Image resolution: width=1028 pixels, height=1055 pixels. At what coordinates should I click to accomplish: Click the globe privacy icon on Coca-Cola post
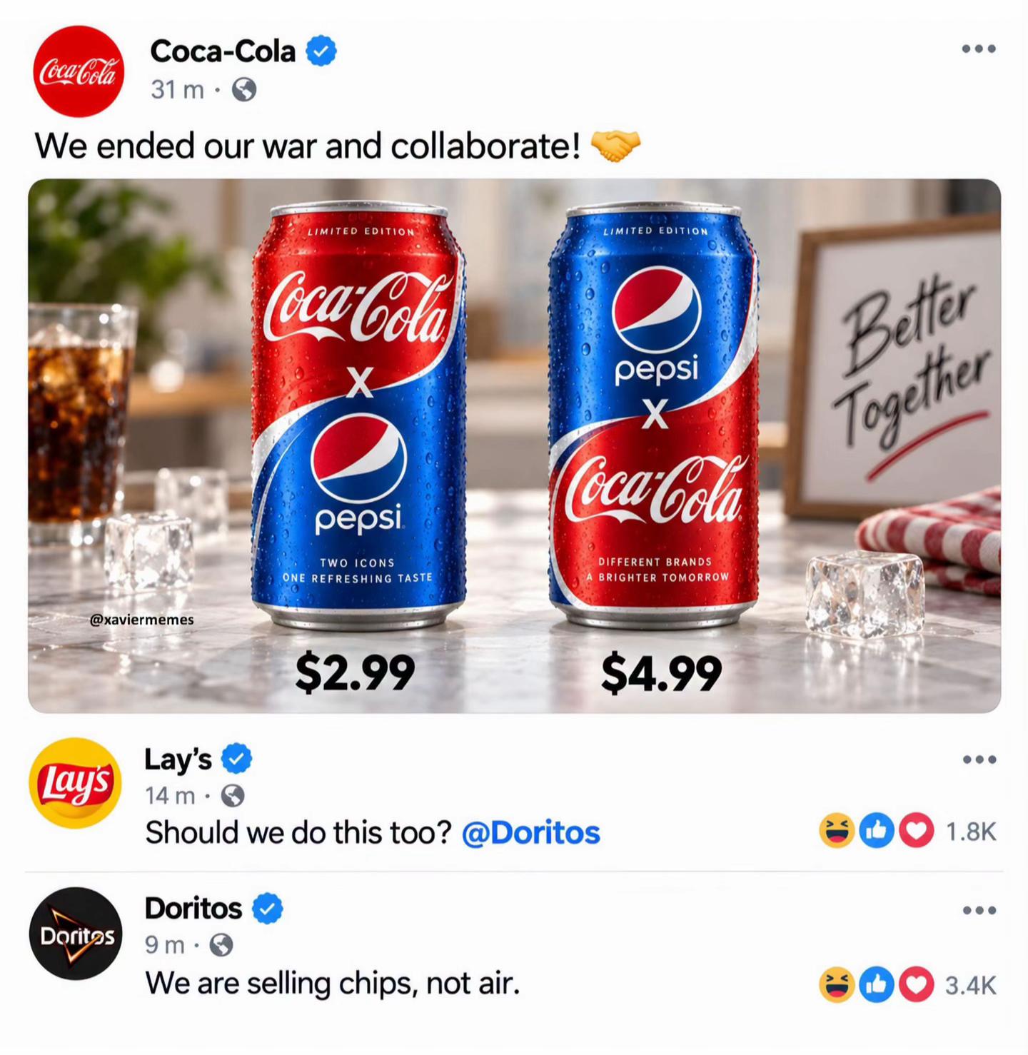pyautogui.click(x=244, y=90)
